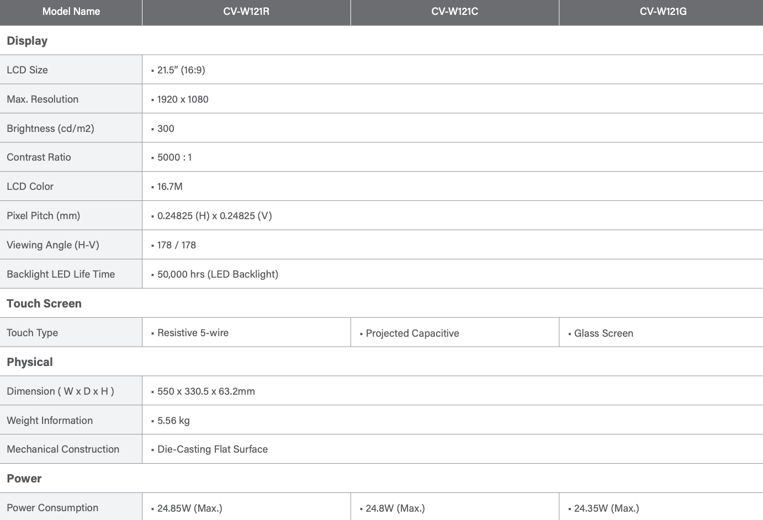Click the 550 x 330.5 x 63.2mm value
Image resolution: width=763 pixels, height=520 pixels.
[206, 391]
